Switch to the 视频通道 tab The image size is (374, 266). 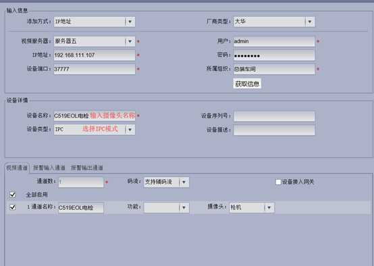click(x=17, y=168)
